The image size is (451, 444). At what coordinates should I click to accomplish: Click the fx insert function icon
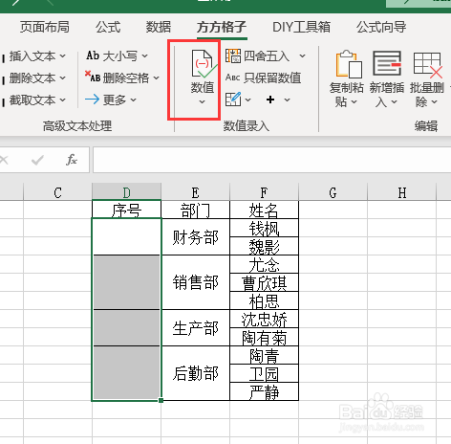[72, 160]
